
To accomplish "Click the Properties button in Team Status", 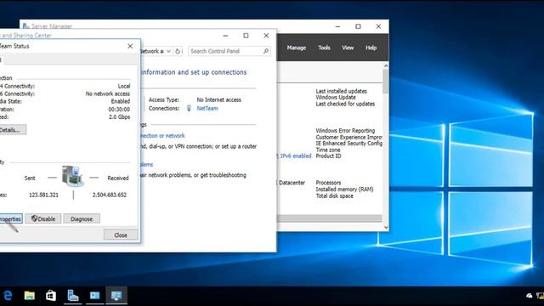I will pyautogui.click(x=10, y=219).
